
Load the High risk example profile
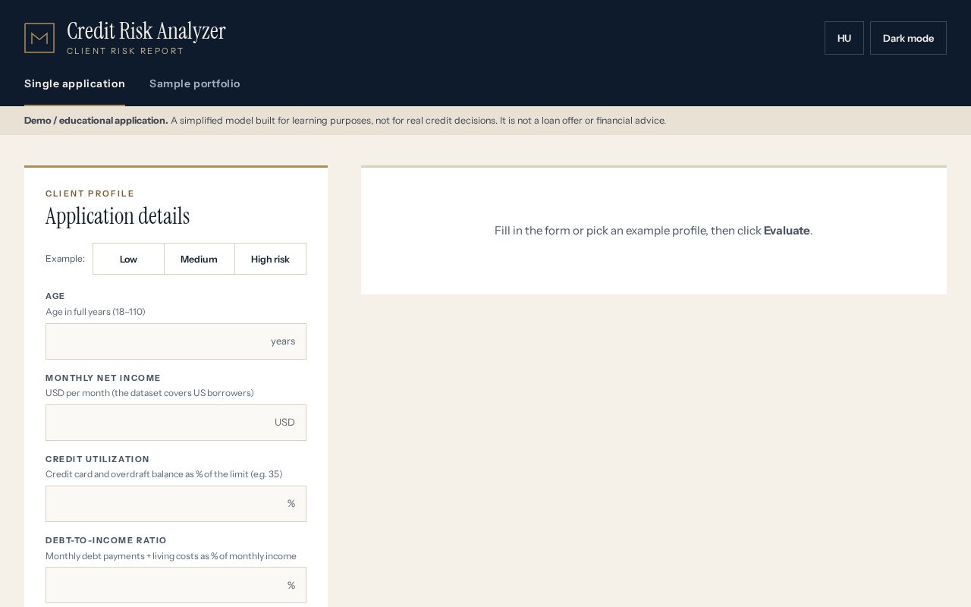pyautogui.click(x=270, y=259)
